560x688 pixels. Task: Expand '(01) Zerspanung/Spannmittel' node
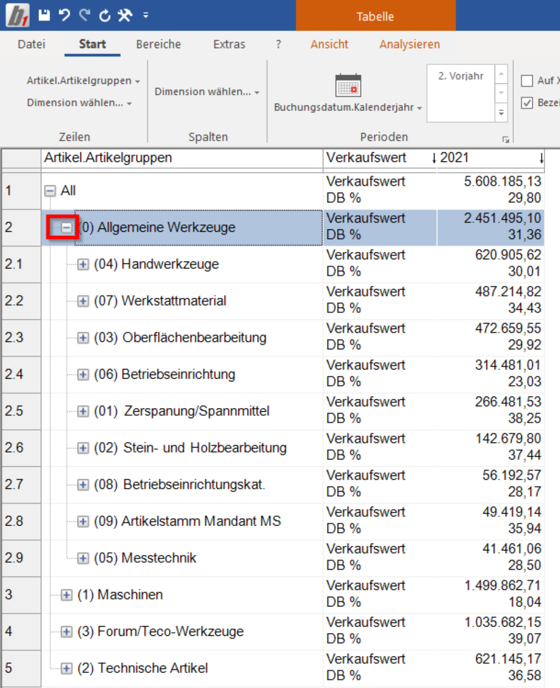pos(83,411)
